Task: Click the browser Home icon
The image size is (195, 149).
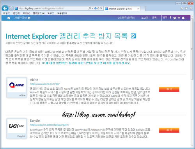Action: tap(182, 8)
